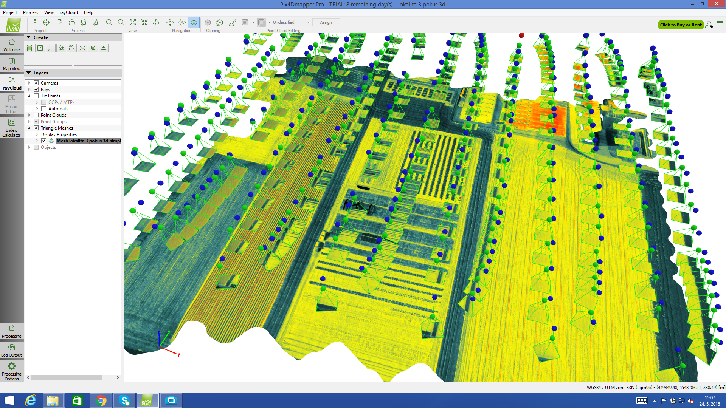Switch to the Map View
Image resolution: width=726 pixels, height=408 pixels.
click(x=12, y=64)
